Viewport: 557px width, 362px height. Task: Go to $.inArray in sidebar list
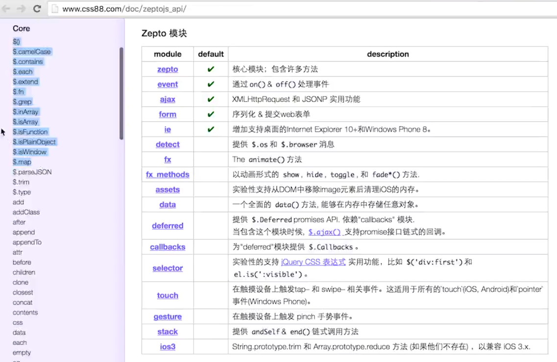pyautogui.click(x=25, y=112)
